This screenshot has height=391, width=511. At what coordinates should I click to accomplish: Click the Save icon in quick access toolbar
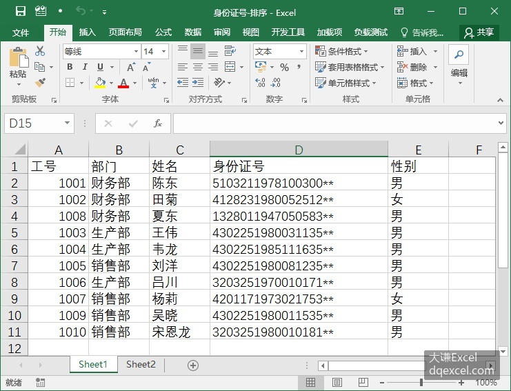[20, 12]
